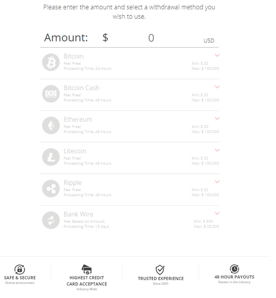Click the Bitcoin Cash icon

click(x=51, y=94)
